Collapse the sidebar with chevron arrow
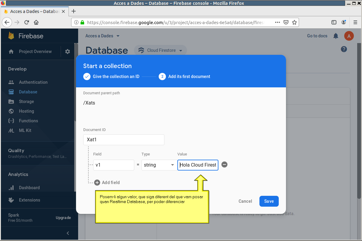This screenshot has height=241, width=362. (68, 233)
